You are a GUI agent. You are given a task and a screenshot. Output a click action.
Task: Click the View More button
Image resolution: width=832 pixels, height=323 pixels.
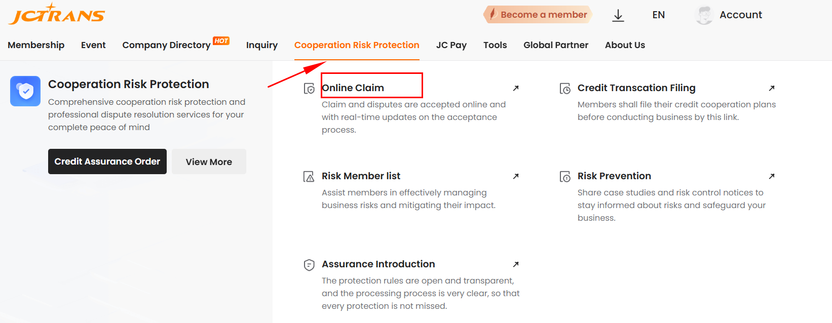tap(209, 162)
